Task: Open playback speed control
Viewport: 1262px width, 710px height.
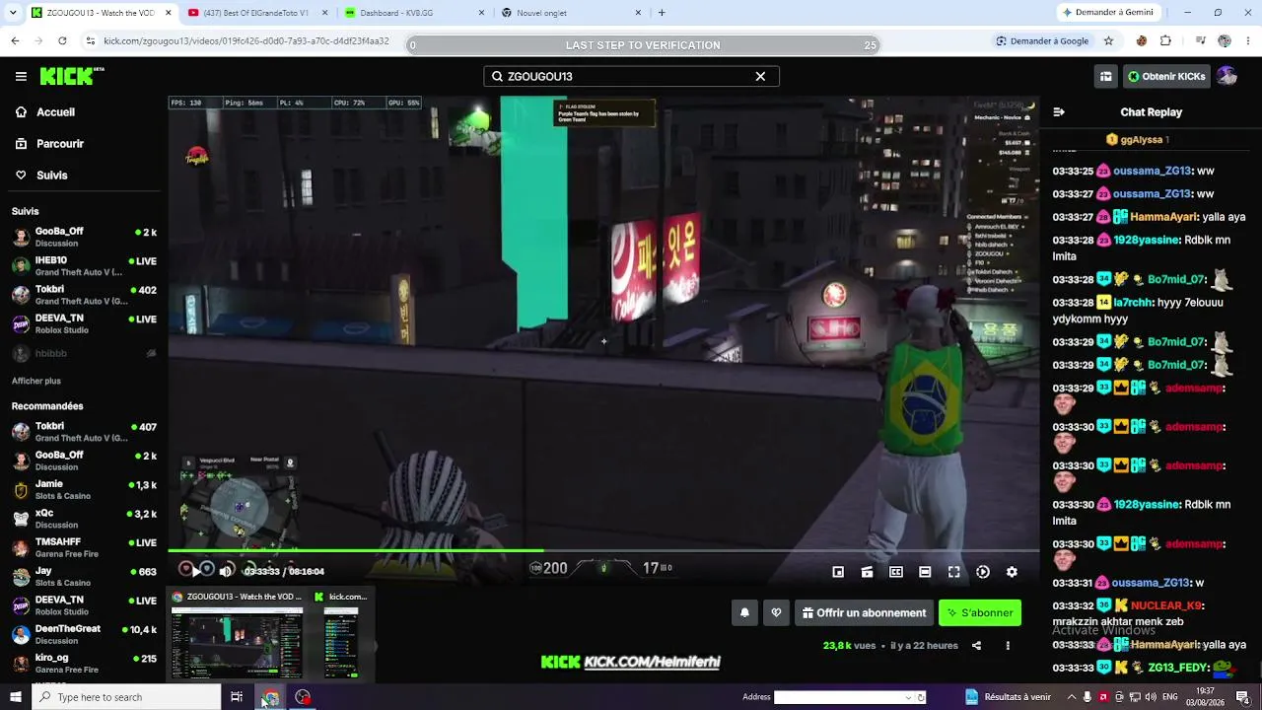Action: pyautogui.click(x=983, y=572)
